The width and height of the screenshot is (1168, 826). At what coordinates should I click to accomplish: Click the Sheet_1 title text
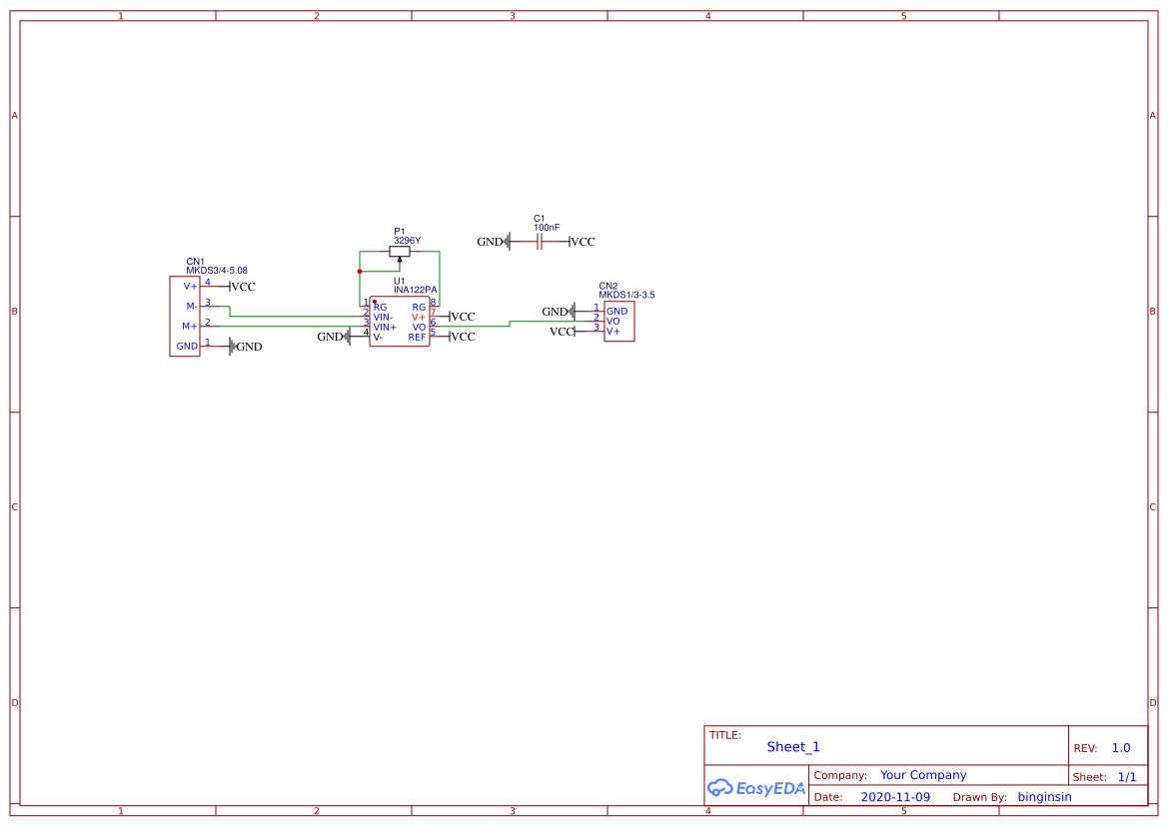792,746
